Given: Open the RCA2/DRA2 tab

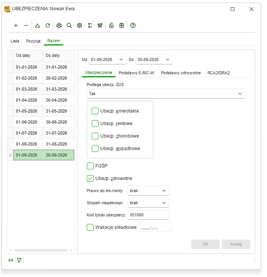Looking at the screenshot, I should click(x=219, y=73).
